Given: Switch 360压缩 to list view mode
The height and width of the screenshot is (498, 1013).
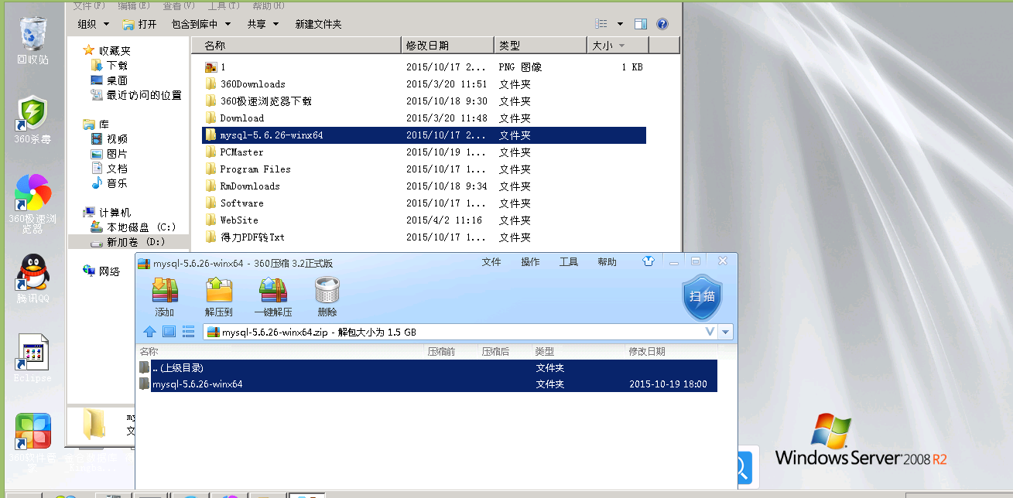Looking at the screenshot, I should click(188, 332).
